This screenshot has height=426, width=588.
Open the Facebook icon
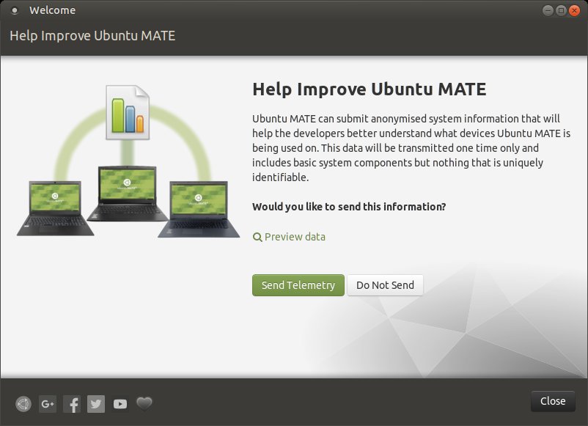coord(72,404)
